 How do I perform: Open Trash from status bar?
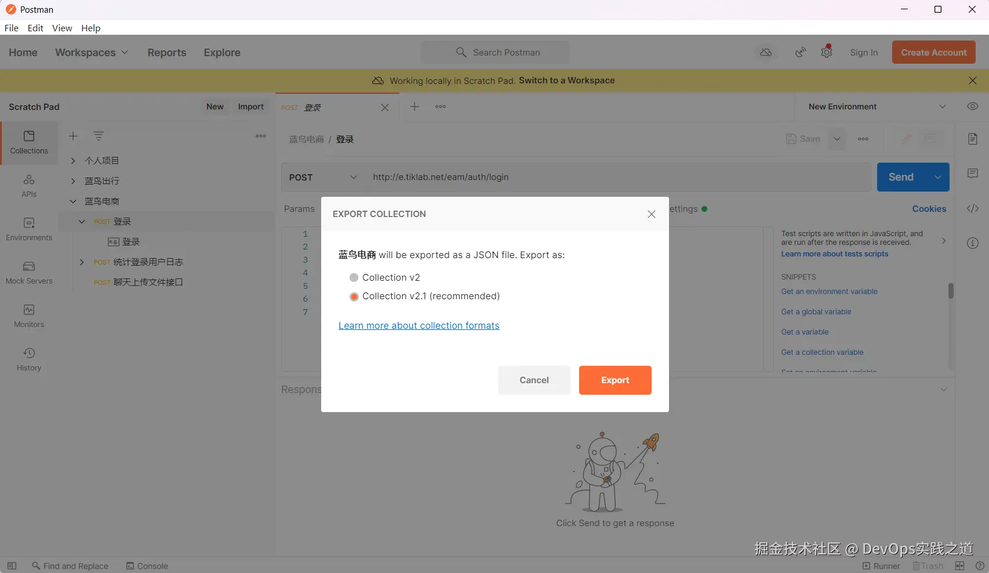click(928, 566)
